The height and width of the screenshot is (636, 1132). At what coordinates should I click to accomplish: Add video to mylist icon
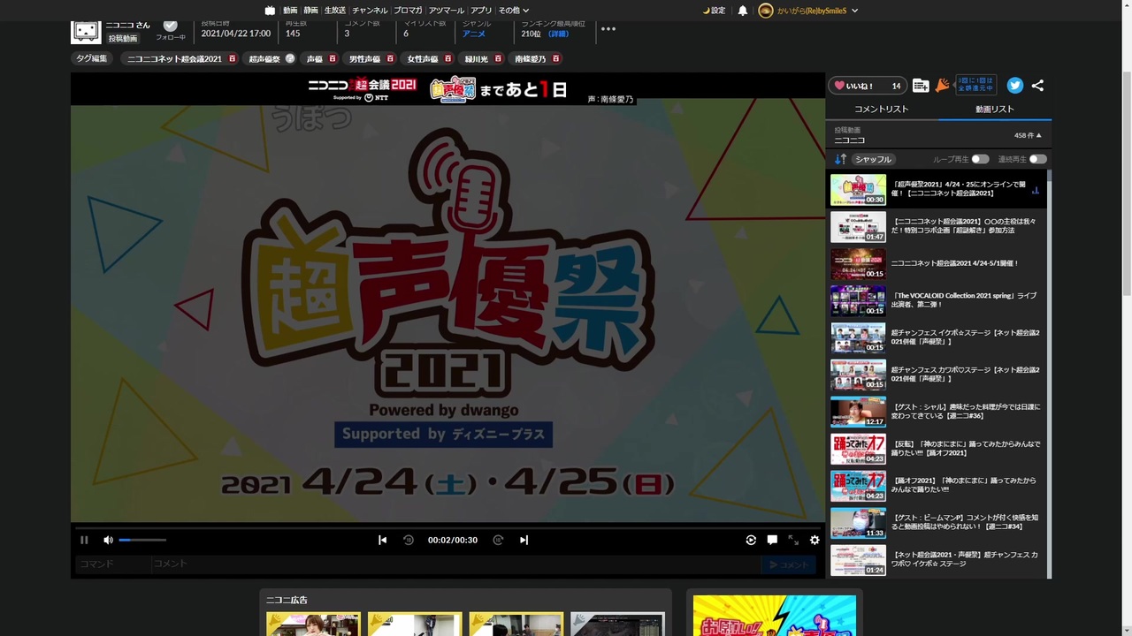click(921, 86)
